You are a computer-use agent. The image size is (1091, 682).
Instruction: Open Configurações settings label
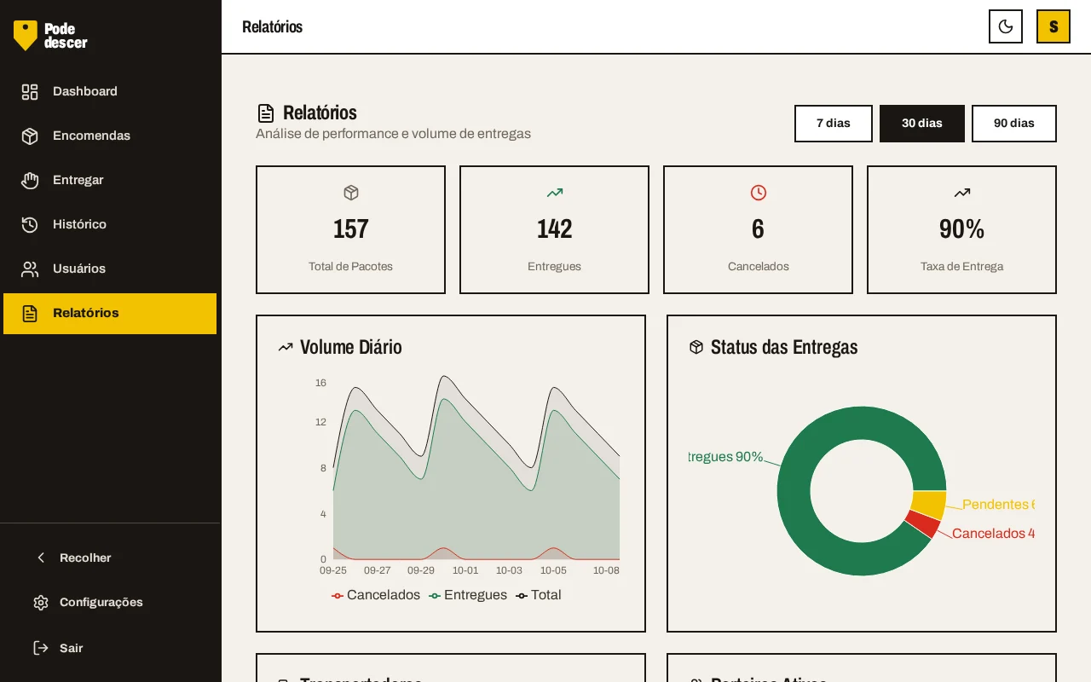[x=101, y=603]
